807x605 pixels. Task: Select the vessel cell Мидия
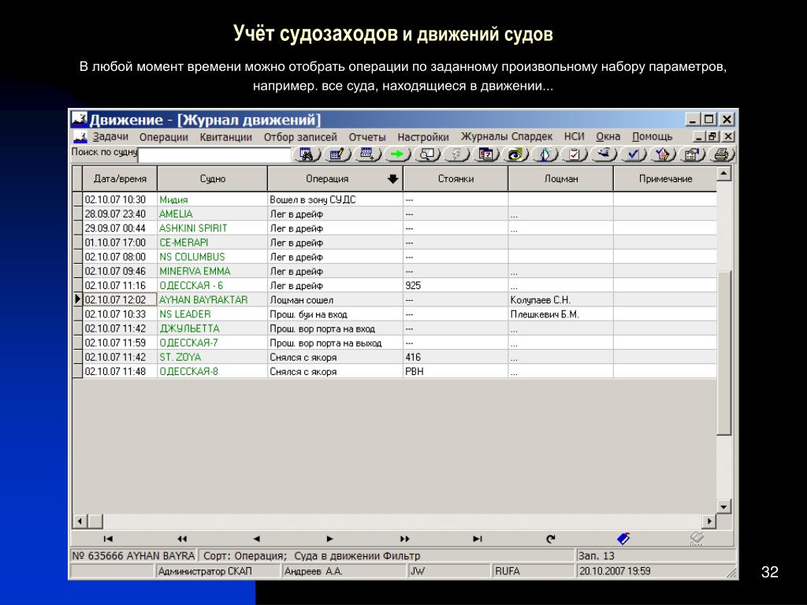(x=212, y=199)
